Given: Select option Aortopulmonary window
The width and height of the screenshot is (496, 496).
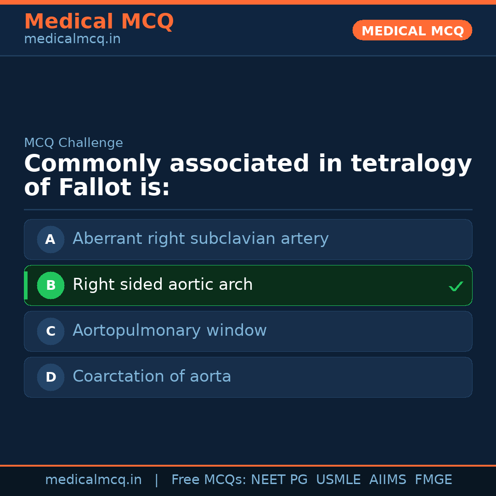Looking at the screenshot, I should (169, 331).
